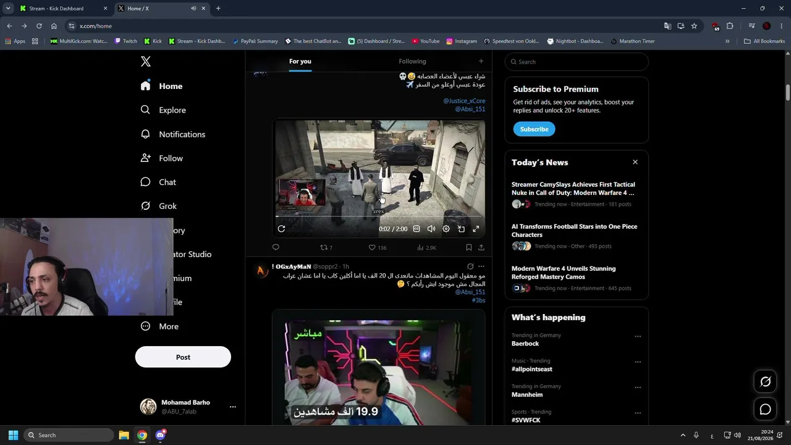This screenshot has width=791, height=445.
Task: Open Notifications in the sidebar
Action: [x=173, y=134]
